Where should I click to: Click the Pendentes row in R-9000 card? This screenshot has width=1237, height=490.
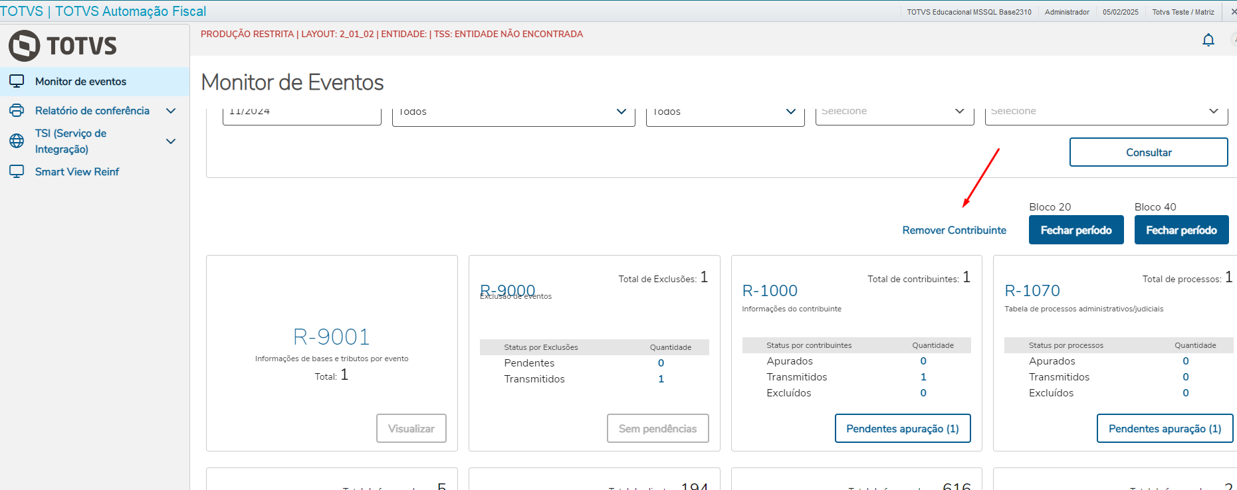[x=594, y=363]
